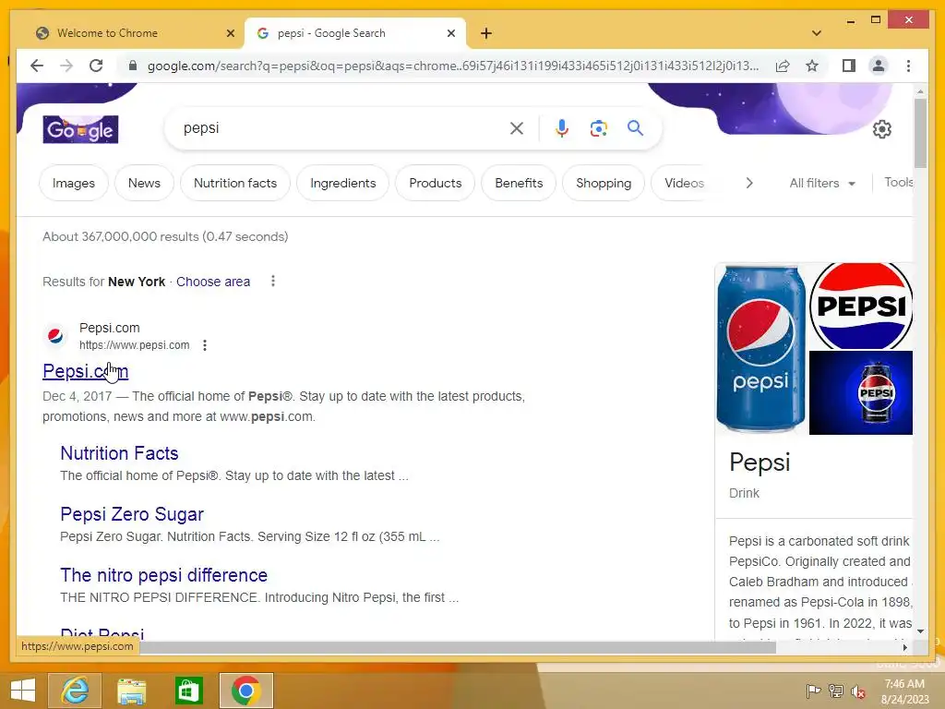Image resolution: width=945 pixels, height=709 pixels.
Task: Open the blue Pepsi can image
Action: pyautogui.click(x=760, y=348)
